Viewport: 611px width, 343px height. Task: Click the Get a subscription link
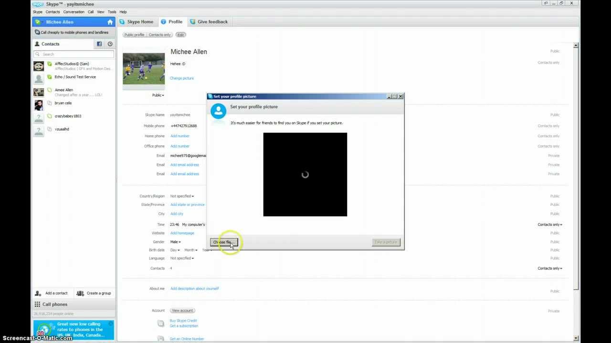[184, 326]
